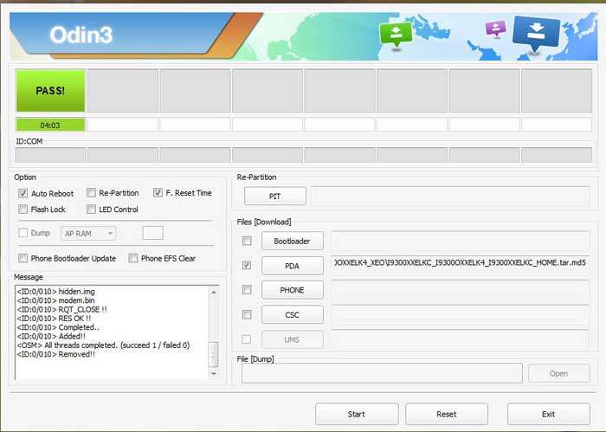Click the Bootloader file path field
This screenshot has width=606, height=432.
tap(460, 241)
